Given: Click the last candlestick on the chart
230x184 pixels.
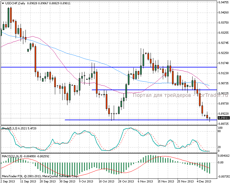Looking at the screenshot, I should tap(210, 118).
